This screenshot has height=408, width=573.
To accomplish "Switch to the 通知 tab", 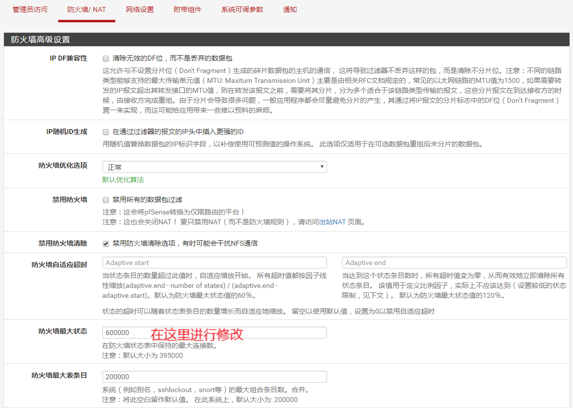I will click(290, 9).
